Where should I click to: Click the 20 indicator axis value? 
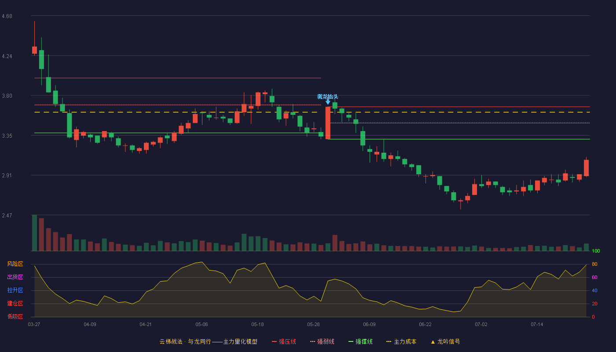[x=594, y=304]
